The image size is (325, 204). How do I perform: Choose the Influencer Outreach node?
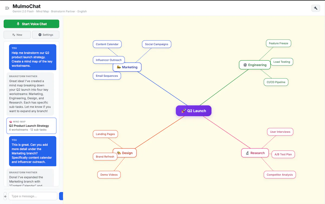coord(109,60)
